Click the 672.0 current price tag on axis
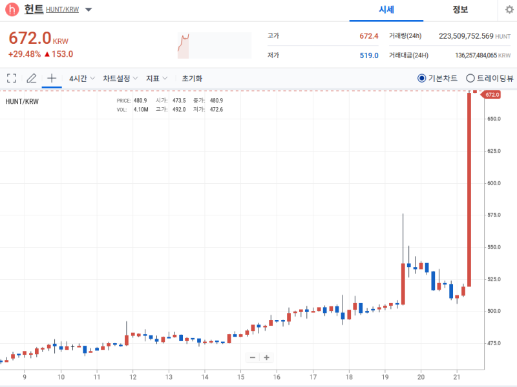517x387 pixels. click(492, 95)
